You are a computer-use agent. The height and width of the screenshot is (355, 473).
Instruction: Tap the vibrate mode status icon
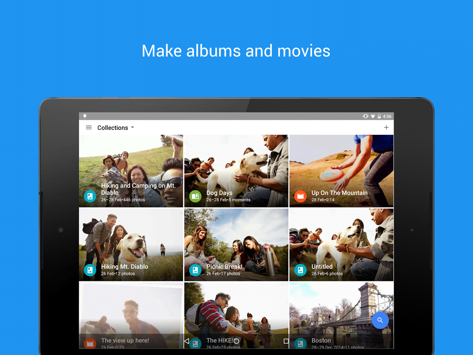click(x=365, y=116)
